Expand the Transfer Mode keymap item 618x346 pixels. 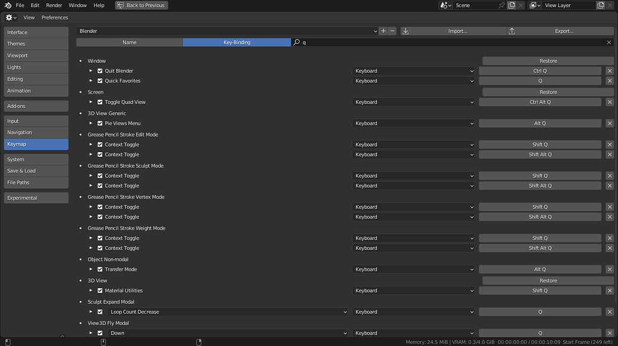(91, 269)
